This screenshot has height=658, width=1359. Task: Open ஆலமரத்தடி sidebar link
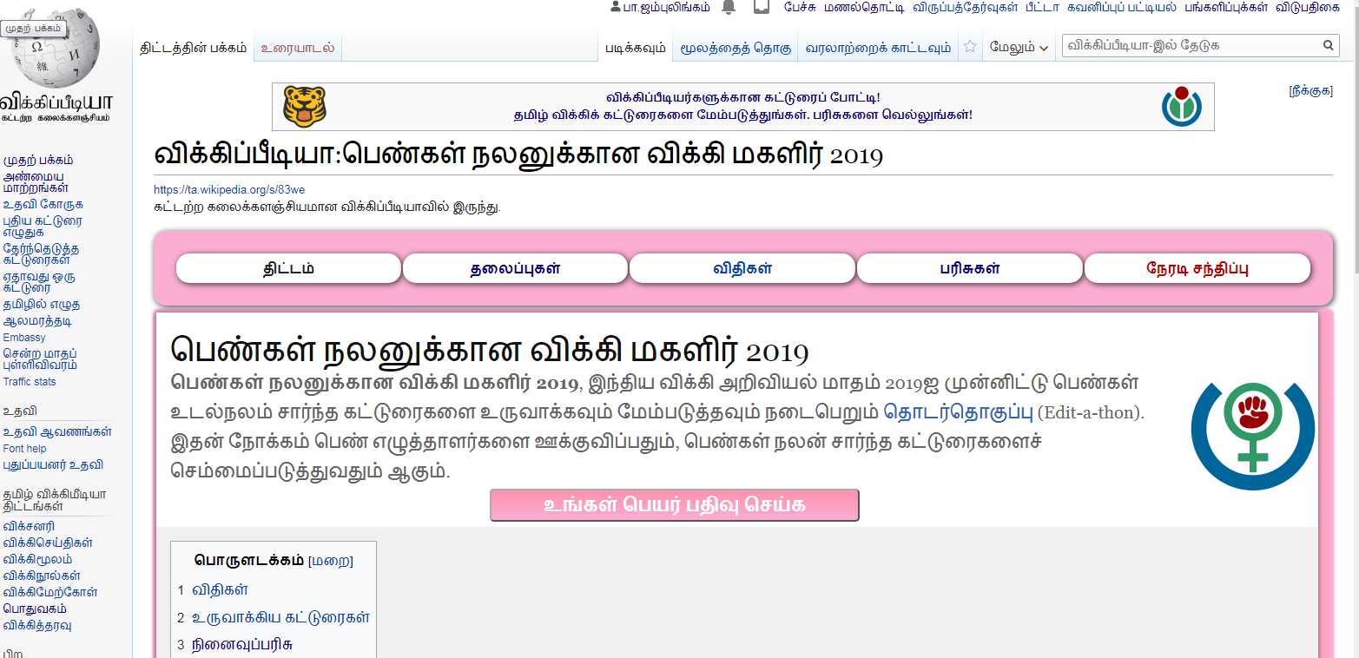click(x=37, y=321)
